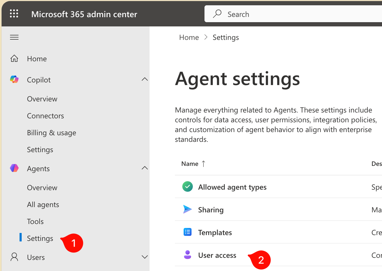Click the Copilot logo icon
The image size is (382, 271).
click(x=14, y=79)
